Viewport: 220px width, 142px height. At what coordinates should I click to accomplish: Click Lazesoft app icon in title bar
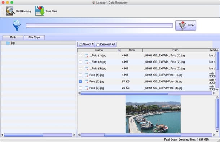click(94, 3)
